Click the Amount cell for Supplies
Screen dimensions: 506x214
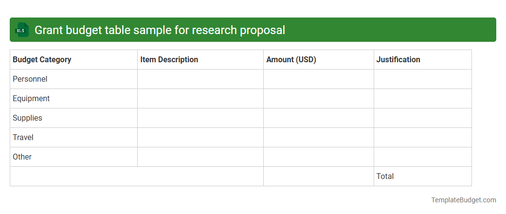319,118
